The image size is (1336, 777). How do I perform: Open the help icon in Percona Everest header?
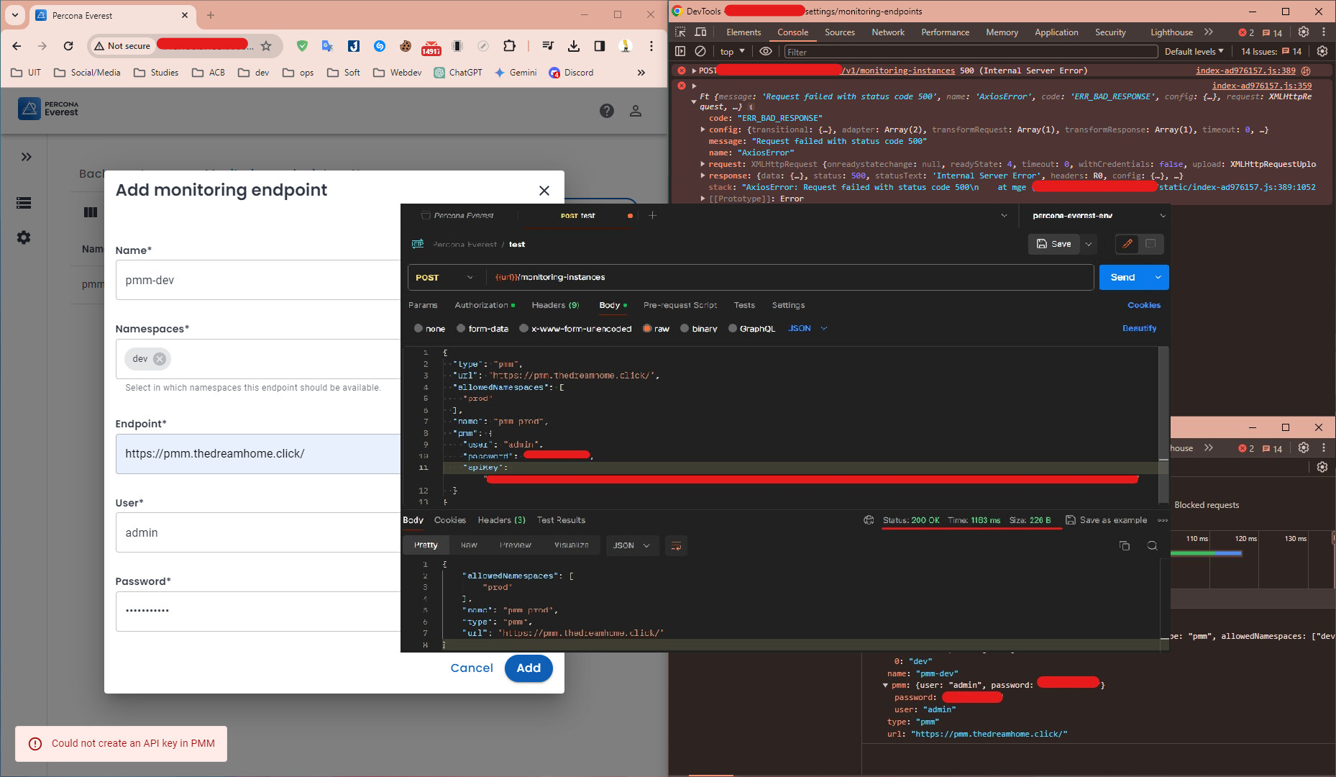(607, 111)
